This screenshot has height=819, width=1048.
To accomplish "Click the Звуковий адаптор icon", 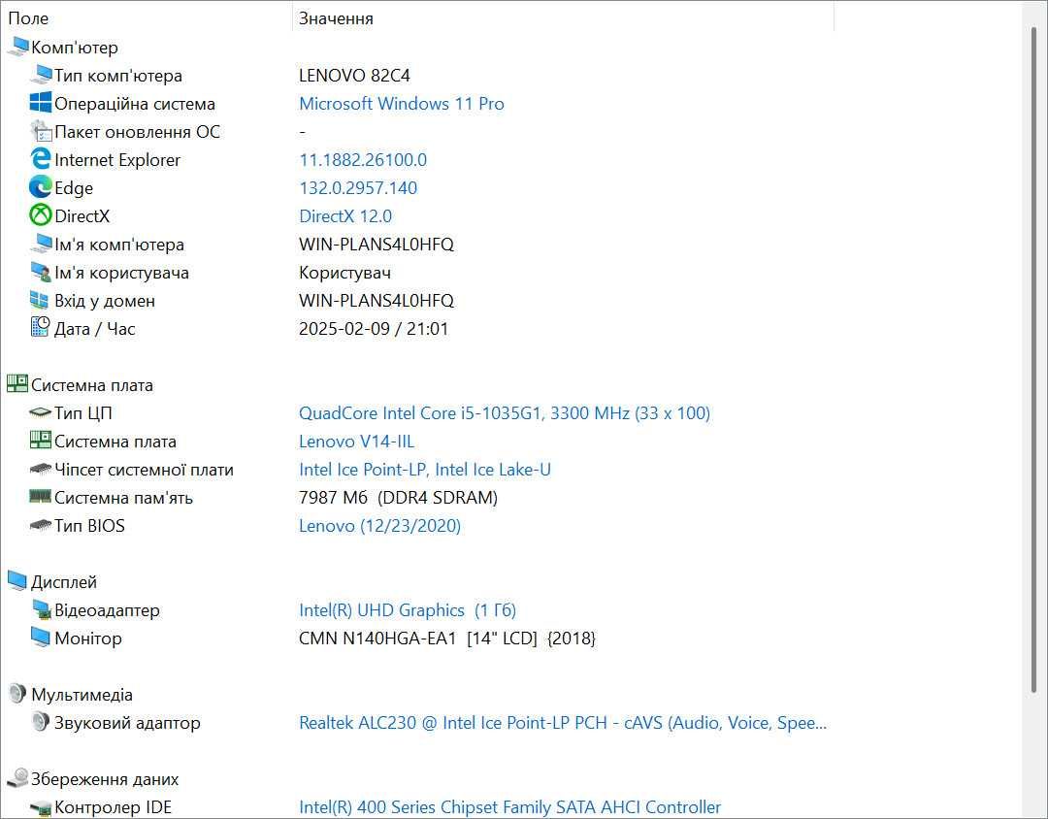I will coord(41,722).
